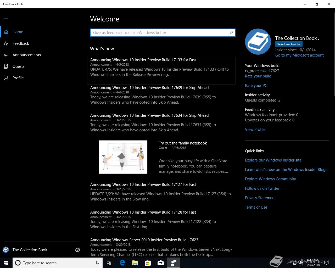This screenshot has height=268, width=335.
Task: Open settings gear in sidebar
Action: click(77, 250)
